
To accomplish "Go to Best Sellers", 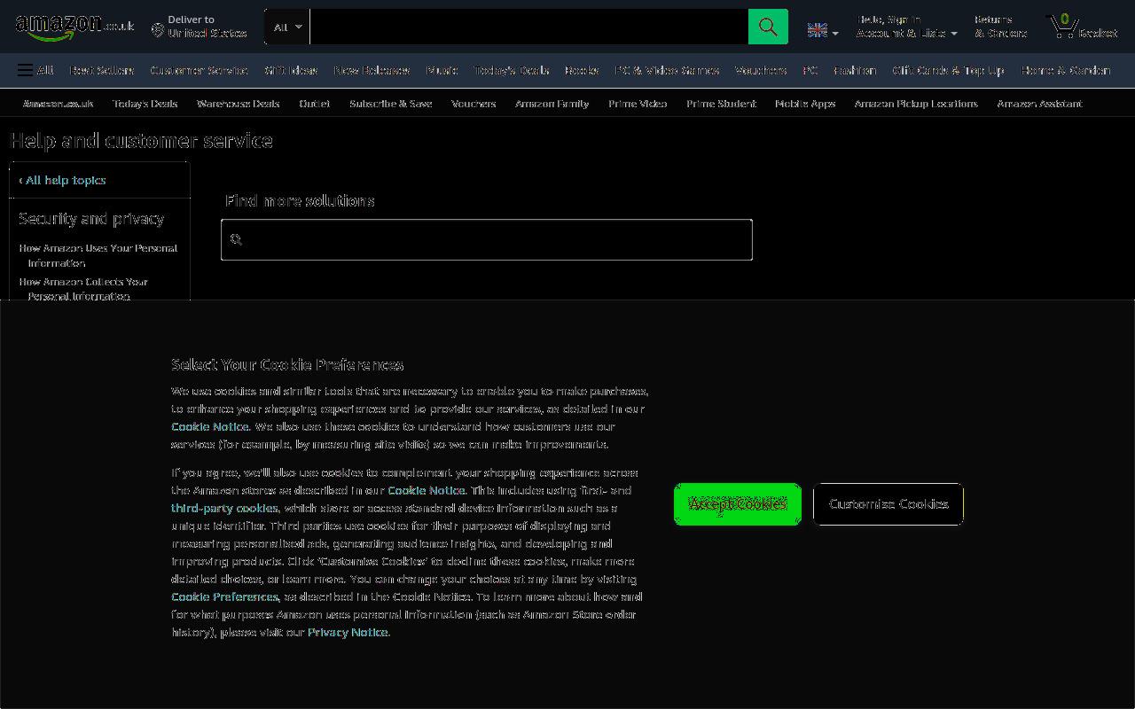I will pyautogui.click(x=102, y=70).
